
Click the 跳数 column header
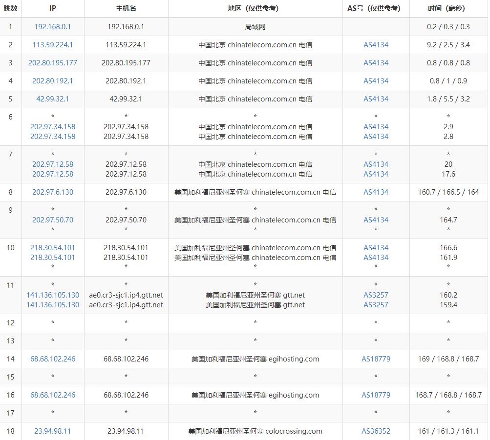coord(10,8)
